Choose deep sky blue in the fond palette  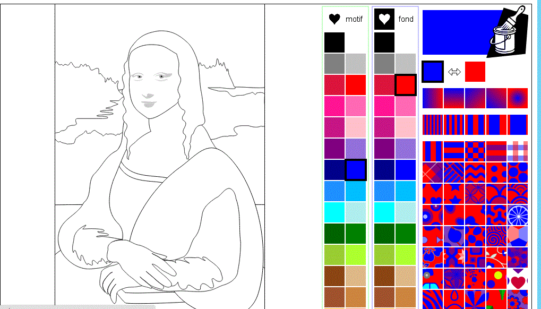[406, 191]
